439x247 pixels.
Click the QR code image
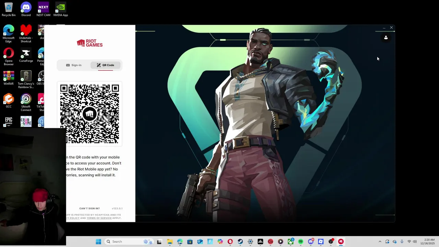(x=90, y=114)
